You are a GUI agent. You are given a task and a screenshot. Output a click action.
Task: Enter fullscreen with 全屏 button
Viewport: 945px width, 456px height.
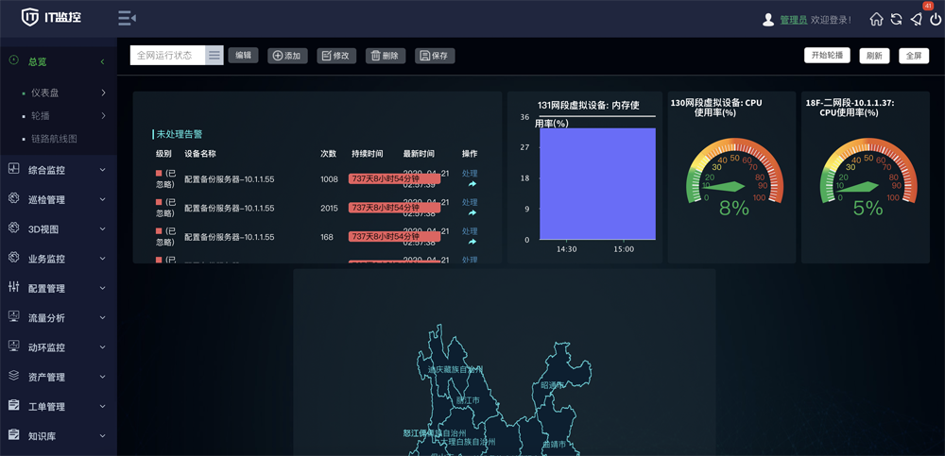[914, 56]
